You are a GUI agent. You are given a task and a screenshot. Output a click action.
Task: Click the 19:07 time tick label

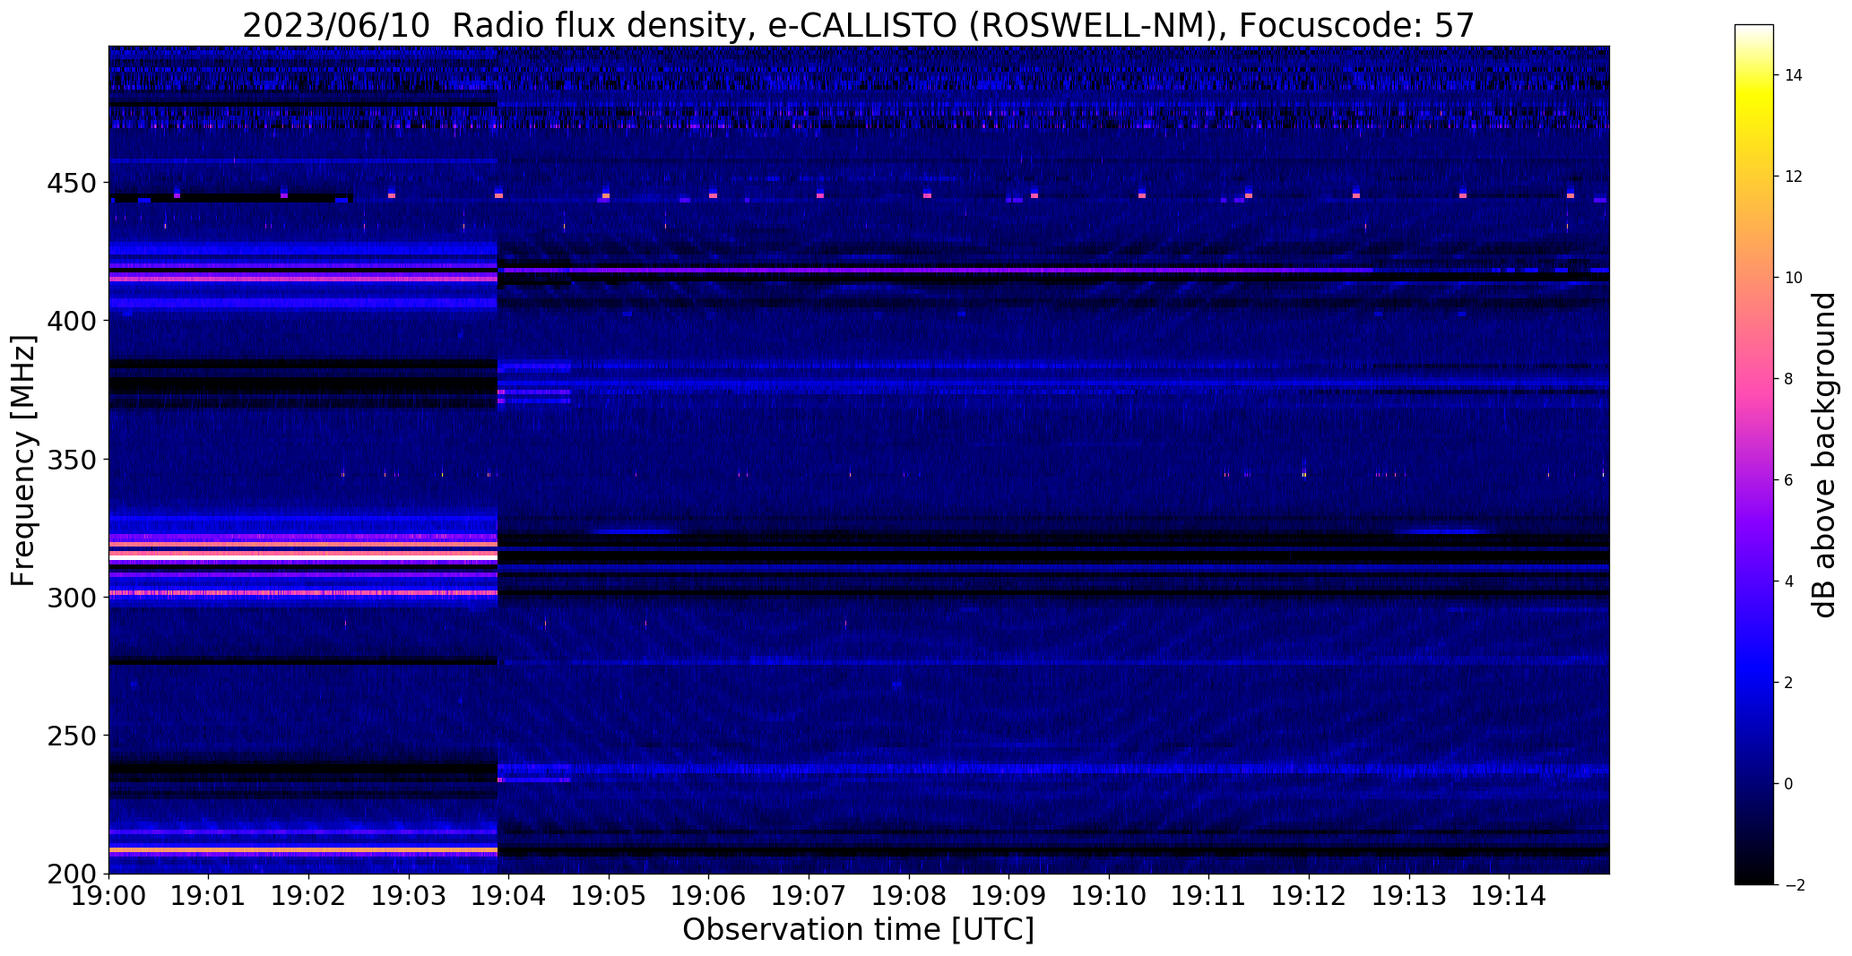point(809,895)
